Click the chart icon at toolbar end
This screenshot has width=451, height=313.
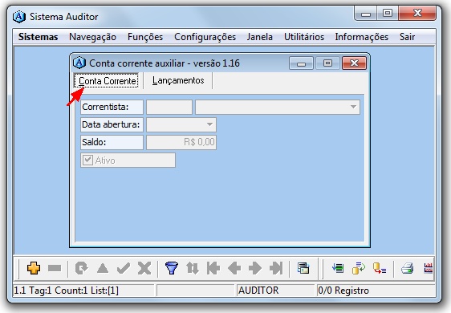429,268
